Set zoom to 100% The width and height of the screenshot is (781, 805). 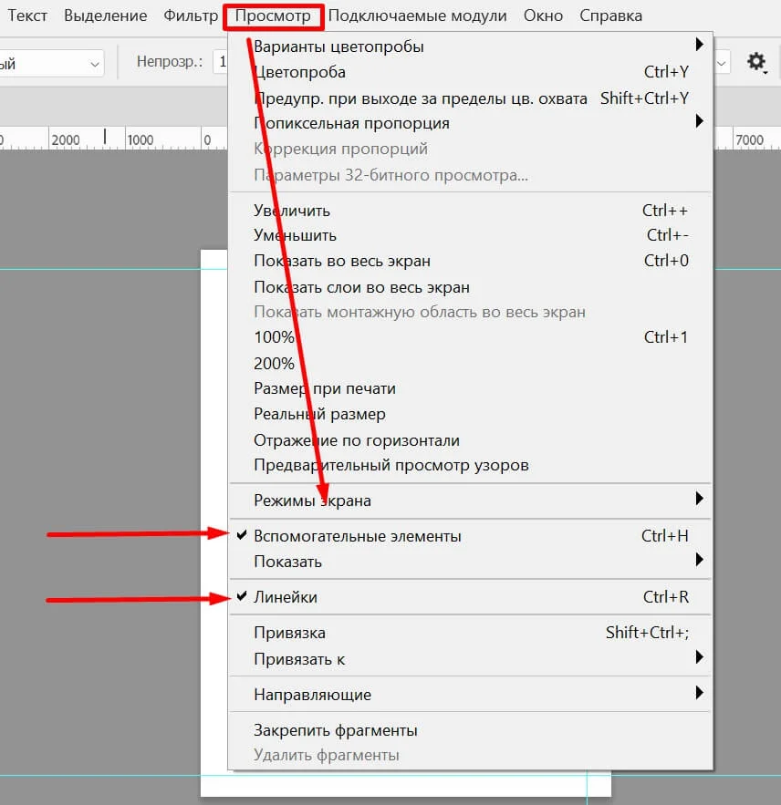point(274,337)
